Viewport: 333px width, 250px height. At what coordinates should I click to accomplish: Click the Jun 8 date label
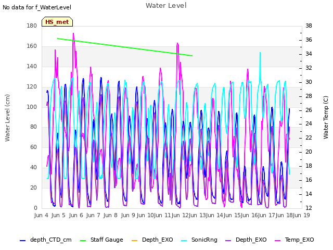110,215
